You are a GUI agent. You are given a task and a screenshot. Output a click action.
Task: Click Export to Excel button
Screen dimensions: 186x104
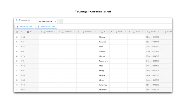click(x=24, y=27)
